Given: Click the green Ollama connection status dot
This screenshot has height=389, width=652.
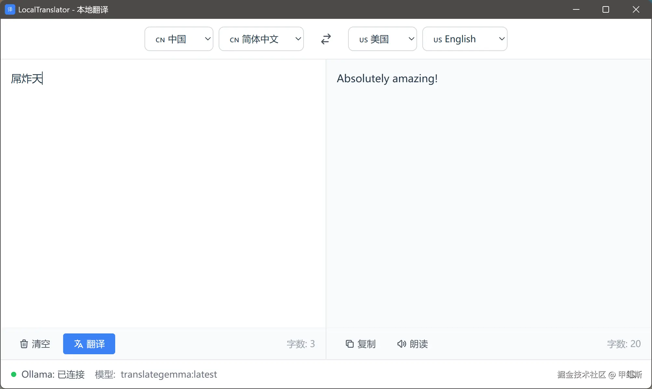Looking at the screenshot, I should 14,374.
